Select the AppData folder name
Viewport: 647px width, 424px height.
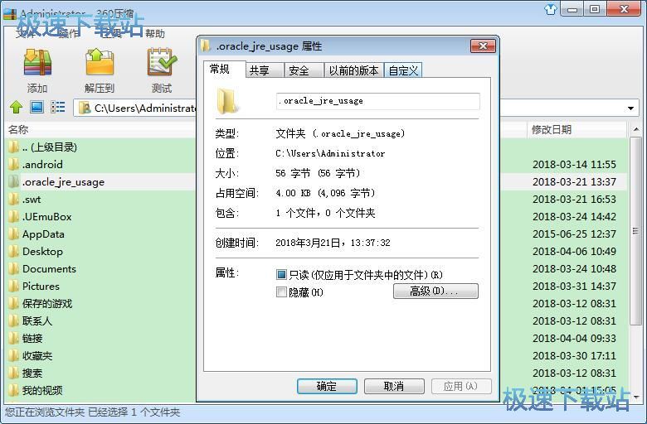(x=43, y=234)
